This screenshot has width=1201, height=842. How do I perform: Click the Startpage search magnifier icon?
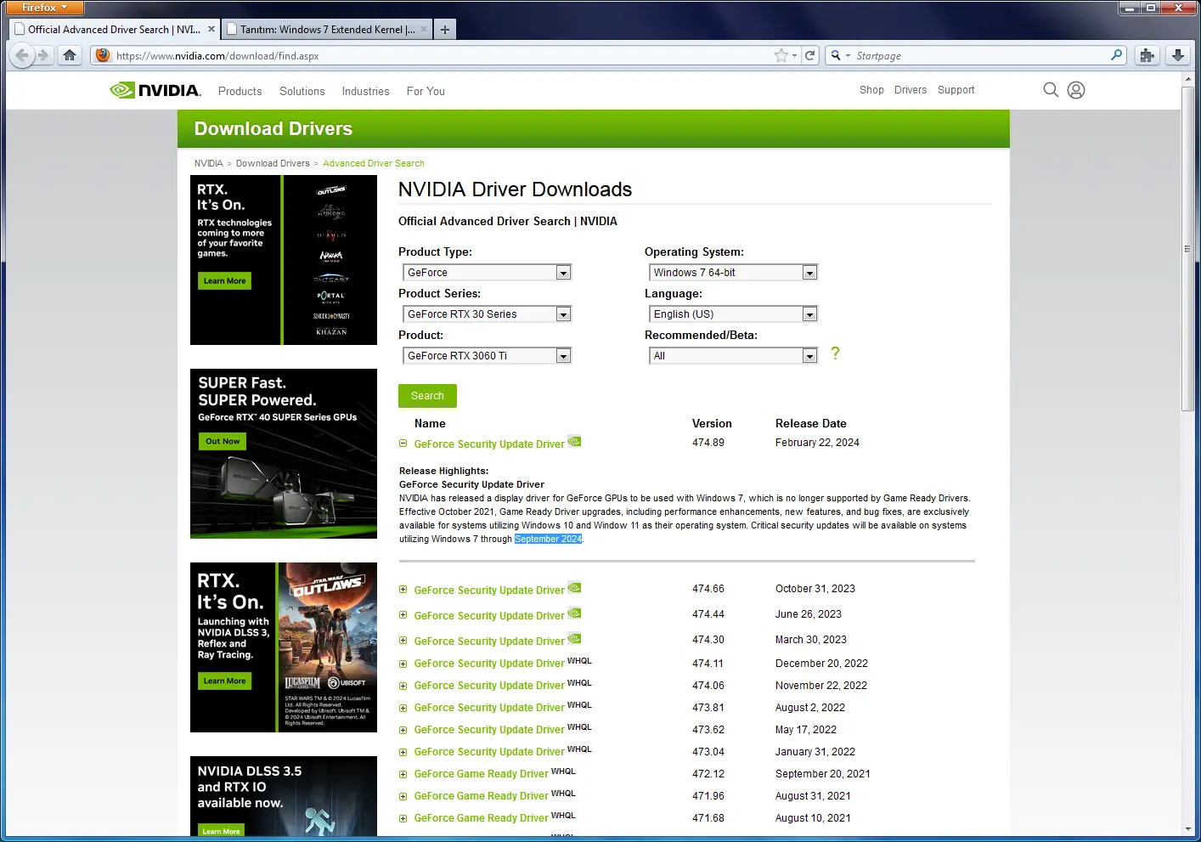pos(1116,55)
